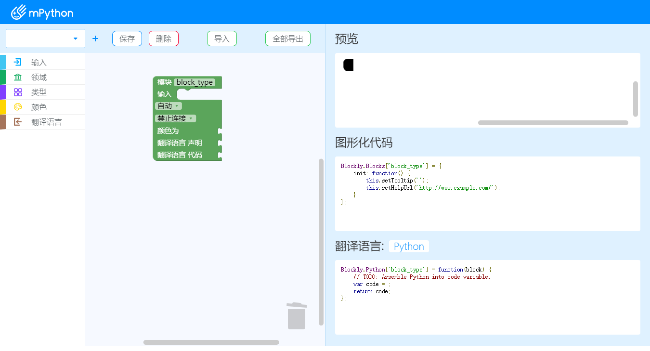Add a new block with plus icon

[95, 39]
